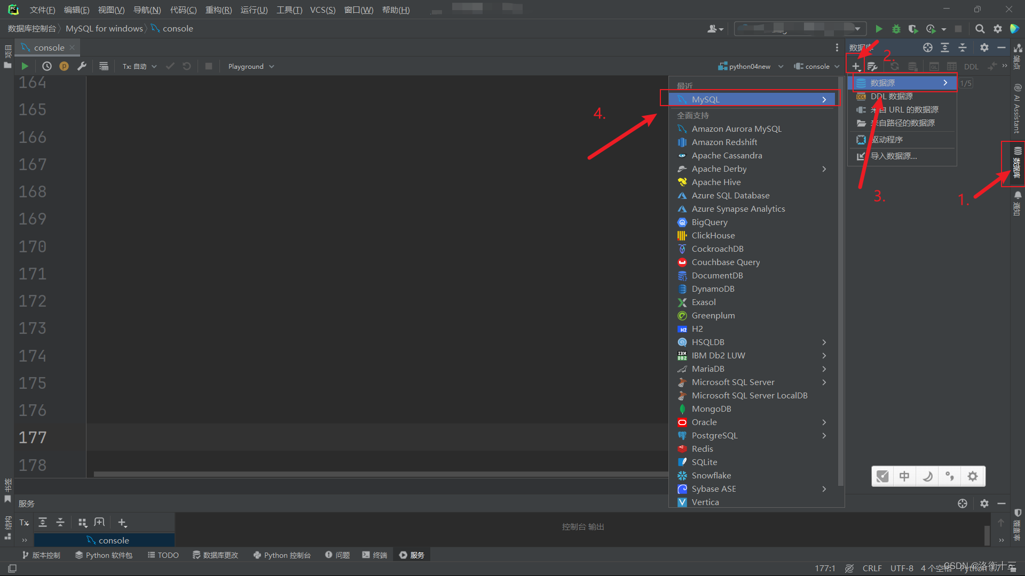Run the console query with Execute icon

coord(25,66)
